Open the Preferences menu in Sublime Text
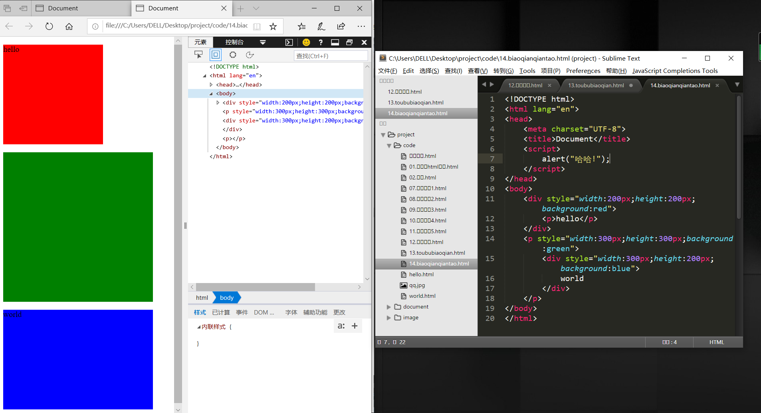 pos(583,71)
